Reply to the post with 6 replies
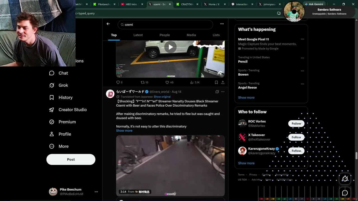This screenshot has height=201, width=358. click(119, 82)
